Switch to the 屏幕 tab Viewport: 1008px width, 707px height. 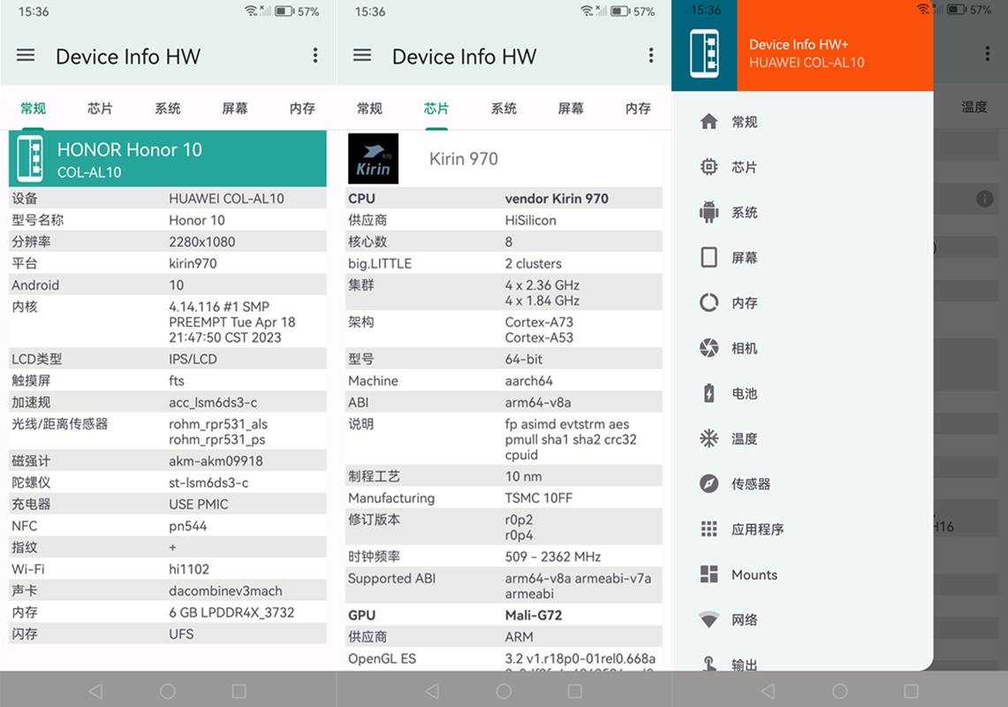pos(234,108)
